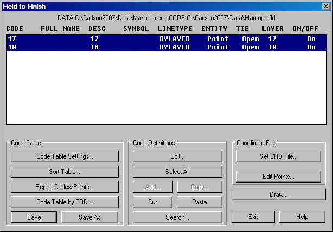
Task: Click Save As button
Action: point(89,217)
